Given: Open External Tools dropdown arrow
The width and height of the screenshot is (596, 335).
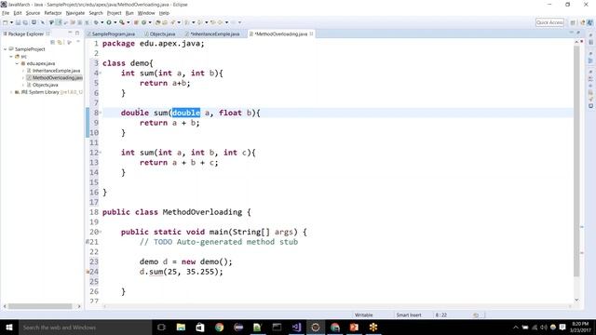Looking at the screenshot, I should [x=128, y=22].
